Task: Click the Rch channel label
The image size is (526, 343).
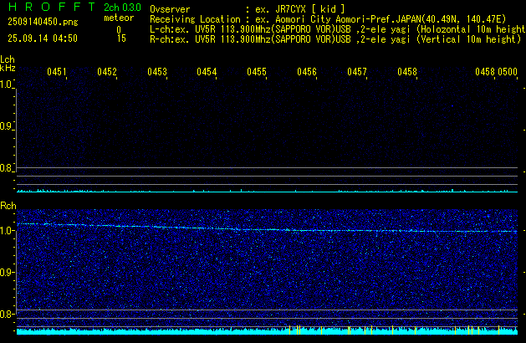Action: coord(8,206)
